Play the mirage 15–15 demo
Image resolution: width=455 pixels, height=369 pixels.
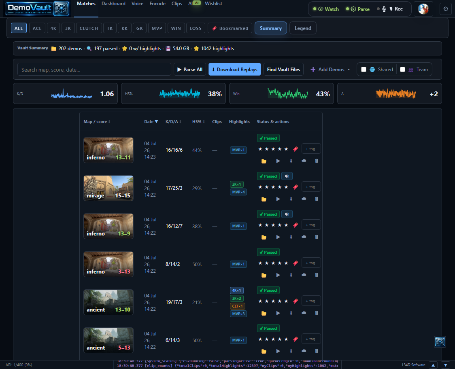278,199
